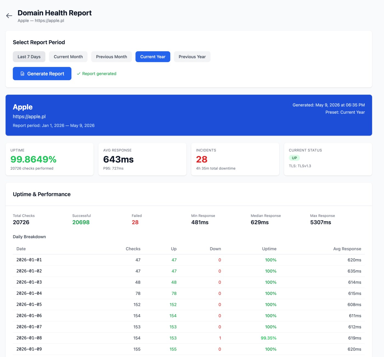Click the 99.8649% uptime value
Viewport: 384px width, 357px height.
[33, 159]
